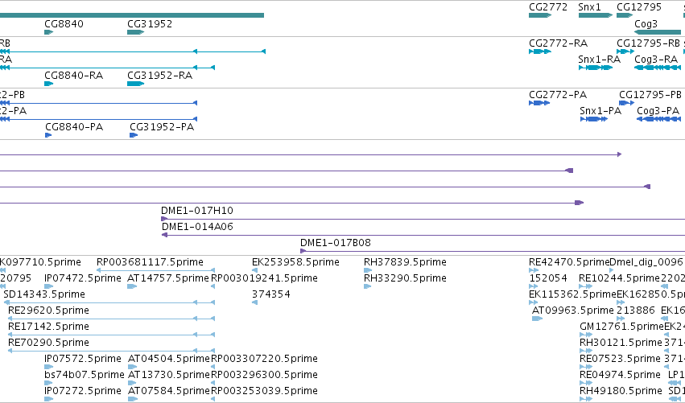This screenshot has height=403, width=685.
Task: Select the label text DME1-017B08
Action: [336, 243]
